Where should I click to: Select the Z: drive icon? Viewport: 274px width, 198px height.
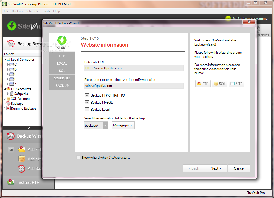pyautogui.click(x=12, y=84)
